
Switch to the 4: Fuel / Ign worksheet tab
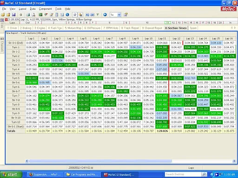[x=55, y=28]
